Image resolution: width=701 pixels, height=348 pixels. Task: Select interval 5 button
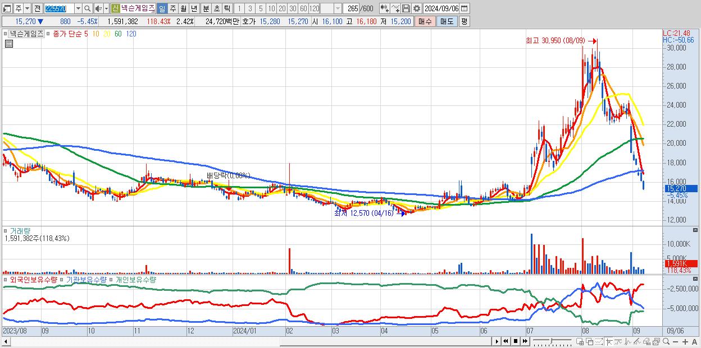pos(260,8)
